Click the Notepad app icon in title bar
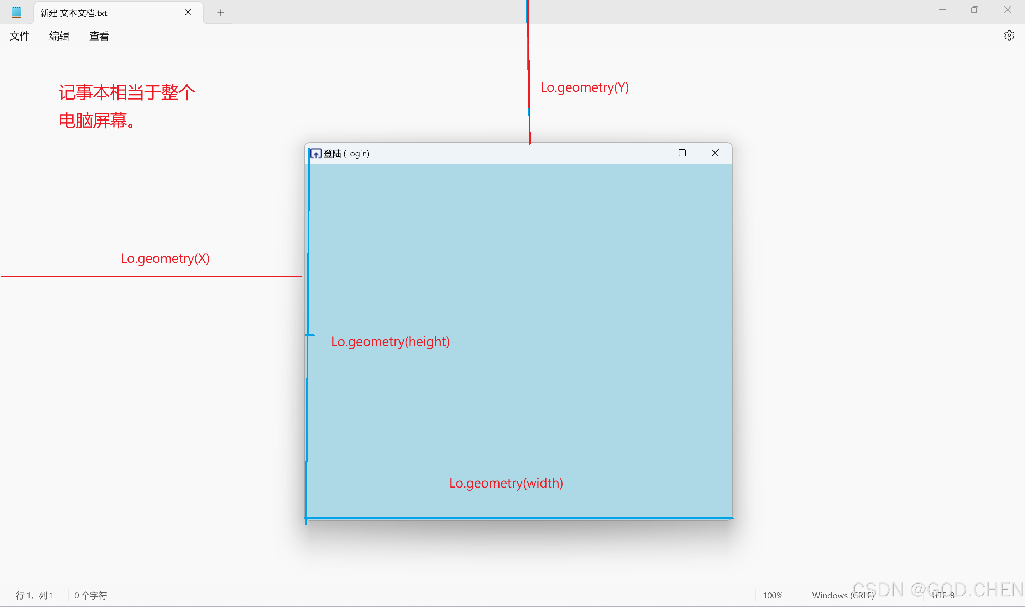This screenshot has width=1025, height=607. tap(16, 12)
